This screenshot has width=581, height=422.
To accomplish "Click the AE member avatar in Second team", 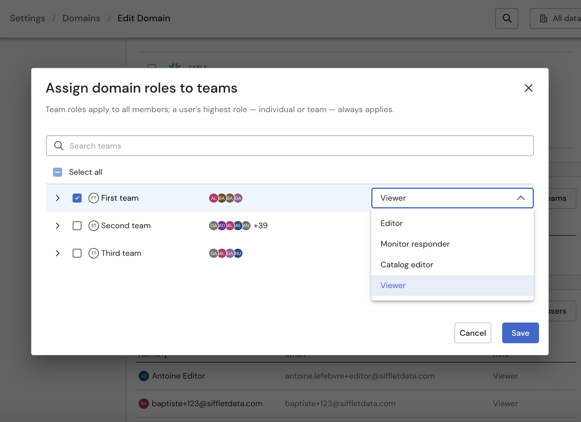I will coord(238,226).
